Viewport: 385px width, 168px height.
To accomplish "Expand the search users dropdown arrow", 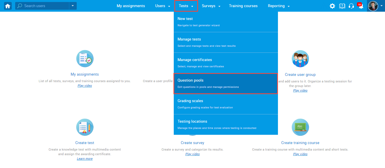I will click(x=73, y=5).
